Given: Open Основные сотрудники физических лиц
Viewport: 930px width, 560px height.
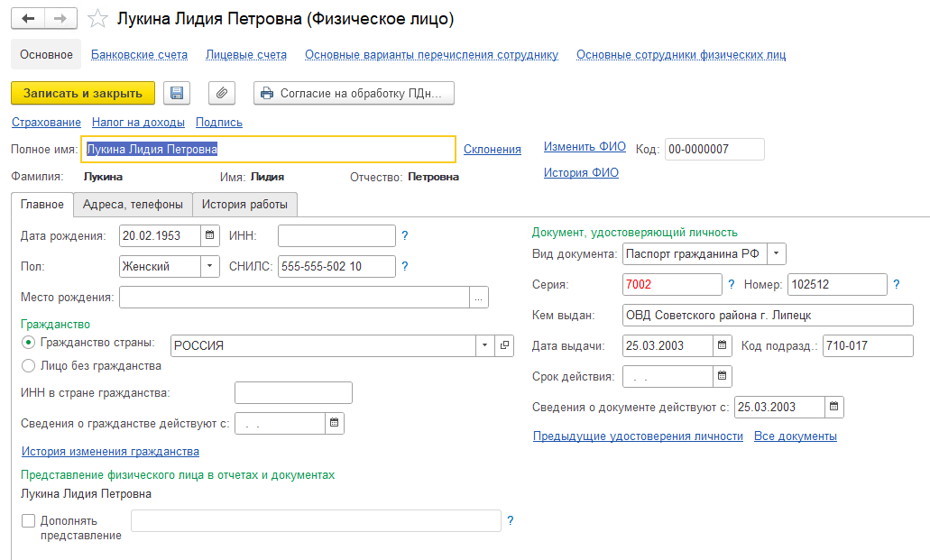Looking at the screenshot, I should pyautogui.click(x=681, y=55).
